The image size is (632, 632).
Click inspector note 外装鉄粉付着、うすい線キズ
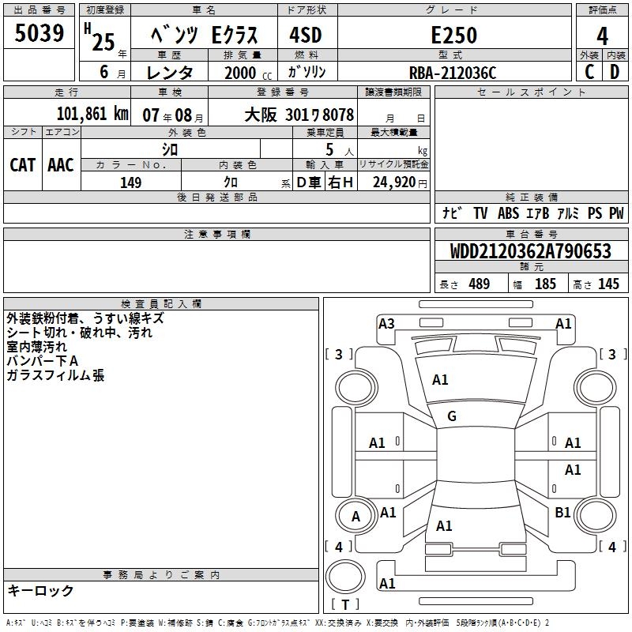(85, 318)
